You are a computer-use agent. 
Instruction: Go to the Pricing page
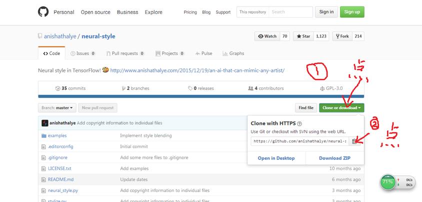point(190,12)
